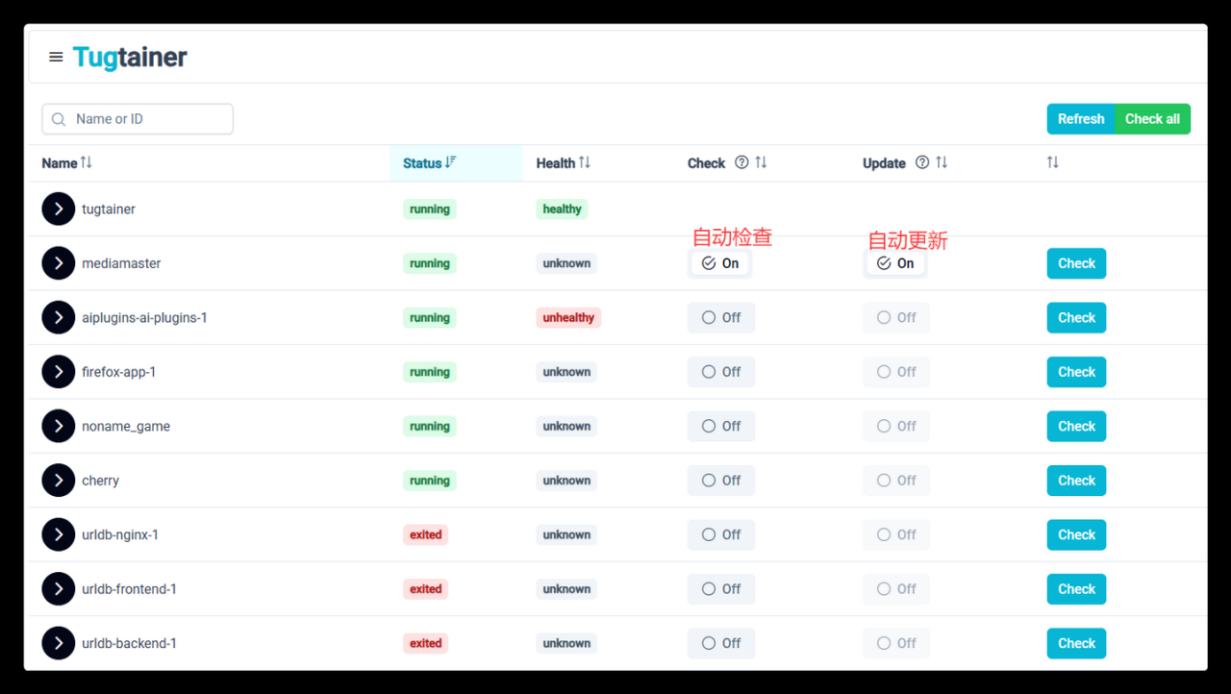Turn off auto check for mediamaster
Image resolution: width=1231 pixels, height=694 pixels.
point(720,263)
